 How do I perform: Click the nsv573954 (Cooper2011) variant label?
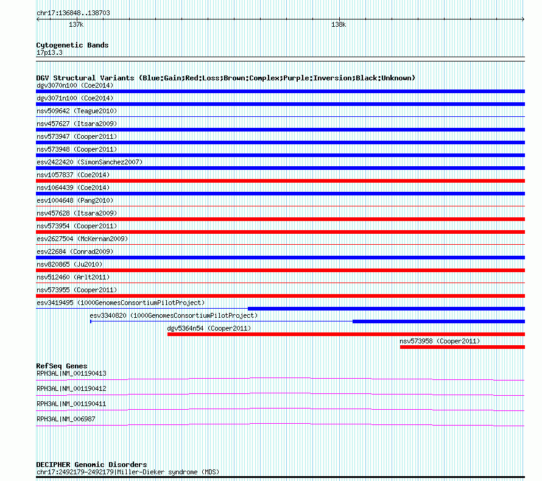click(77, 226)
